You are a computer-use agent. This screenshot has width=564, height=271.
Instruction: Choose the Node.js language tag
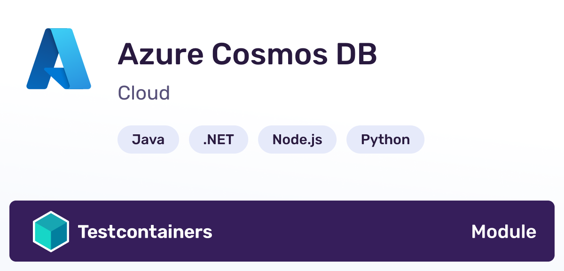(297, 139)
